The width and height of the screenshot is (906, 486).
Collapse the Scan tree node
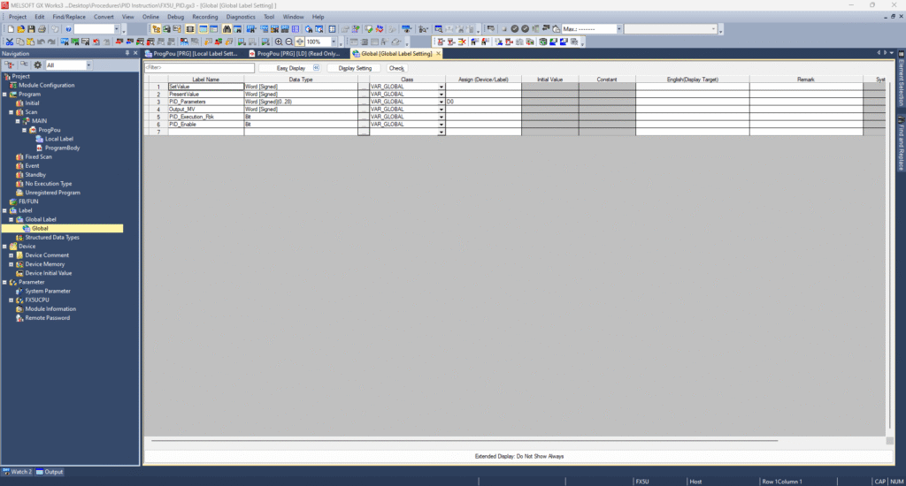[x=11, y=112]
